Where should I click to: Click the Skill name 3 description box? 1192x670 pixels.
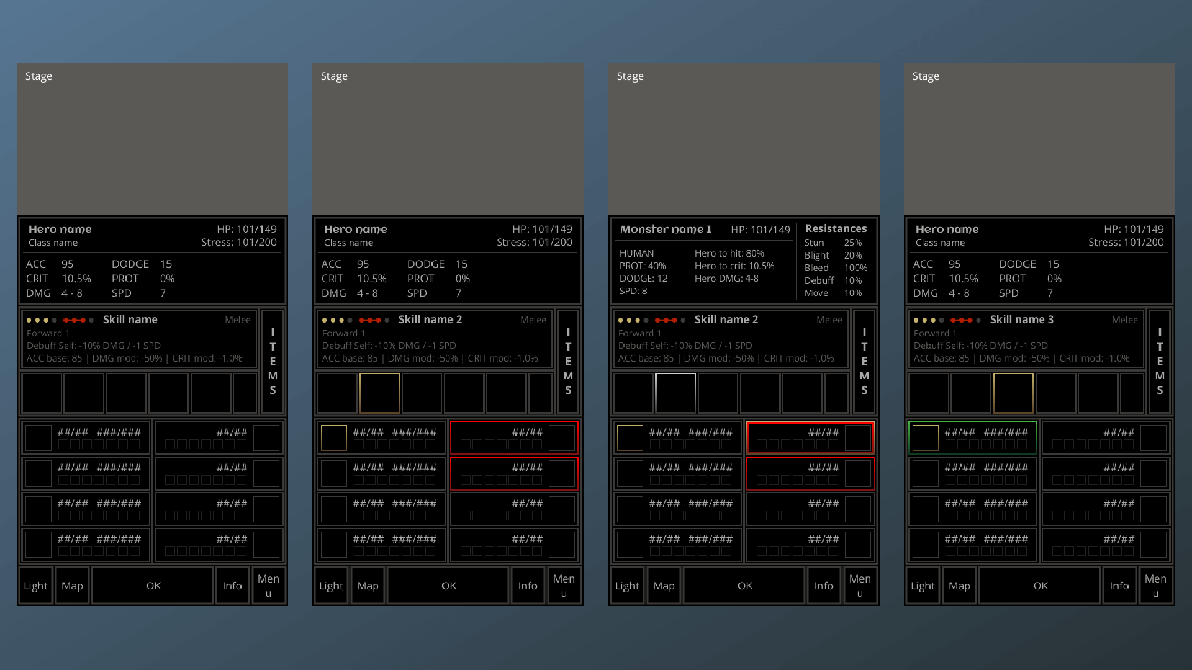(x=1026, y=339)
